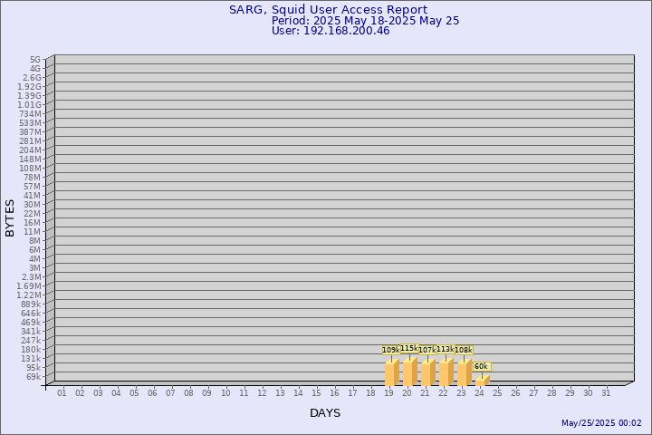Click the DAYS axis label

coord(325,413)
